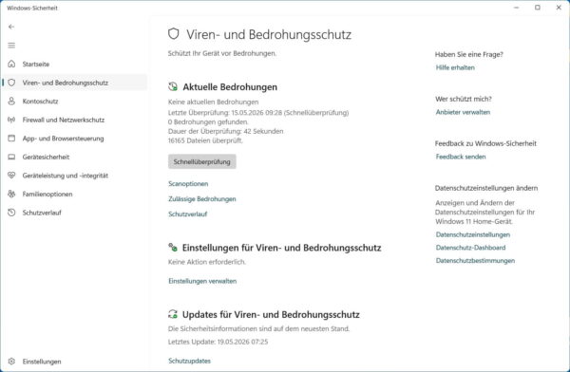Open Schutzverlauf link under Aktuelle Bedrohungen
This screenshot has width=570, height=372.
pyautogui.click(x=187, y=214)
